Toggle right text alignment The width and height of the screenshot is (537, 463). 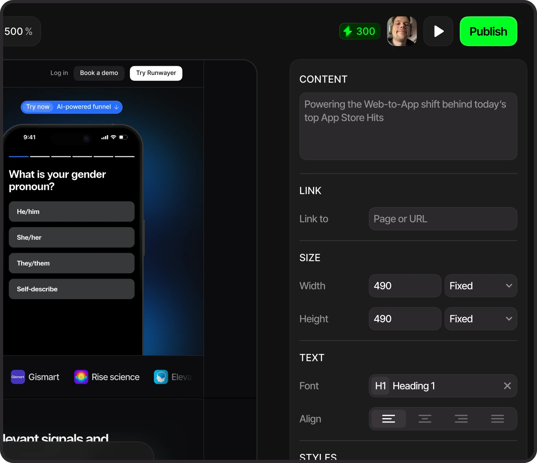[461, 419]
